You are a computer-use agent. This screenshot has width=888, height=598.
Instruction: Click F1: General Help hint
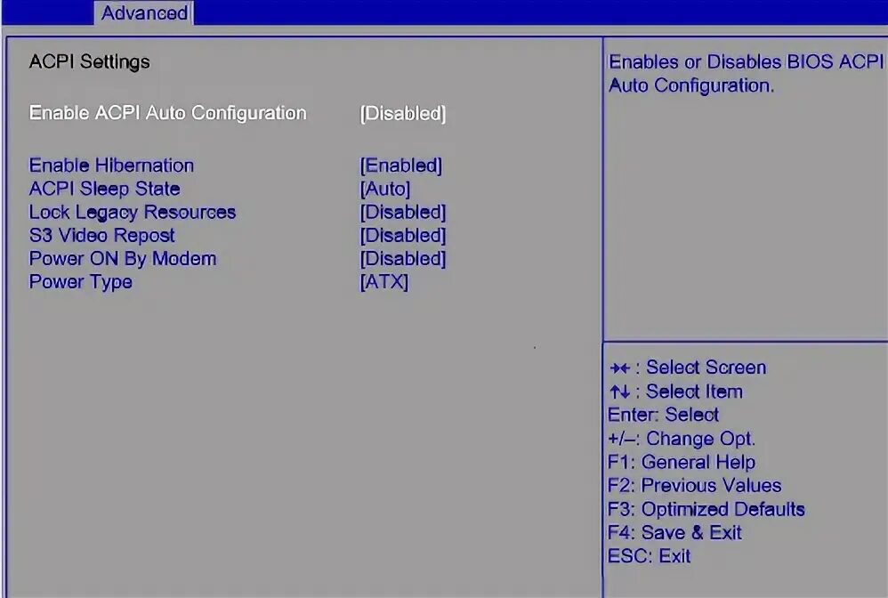[x=682, y=462]
